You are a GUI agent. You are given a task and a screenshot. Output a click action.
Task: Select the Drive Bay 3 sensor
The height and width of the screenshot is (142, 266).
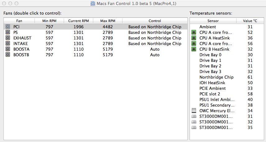coord(227,71)
